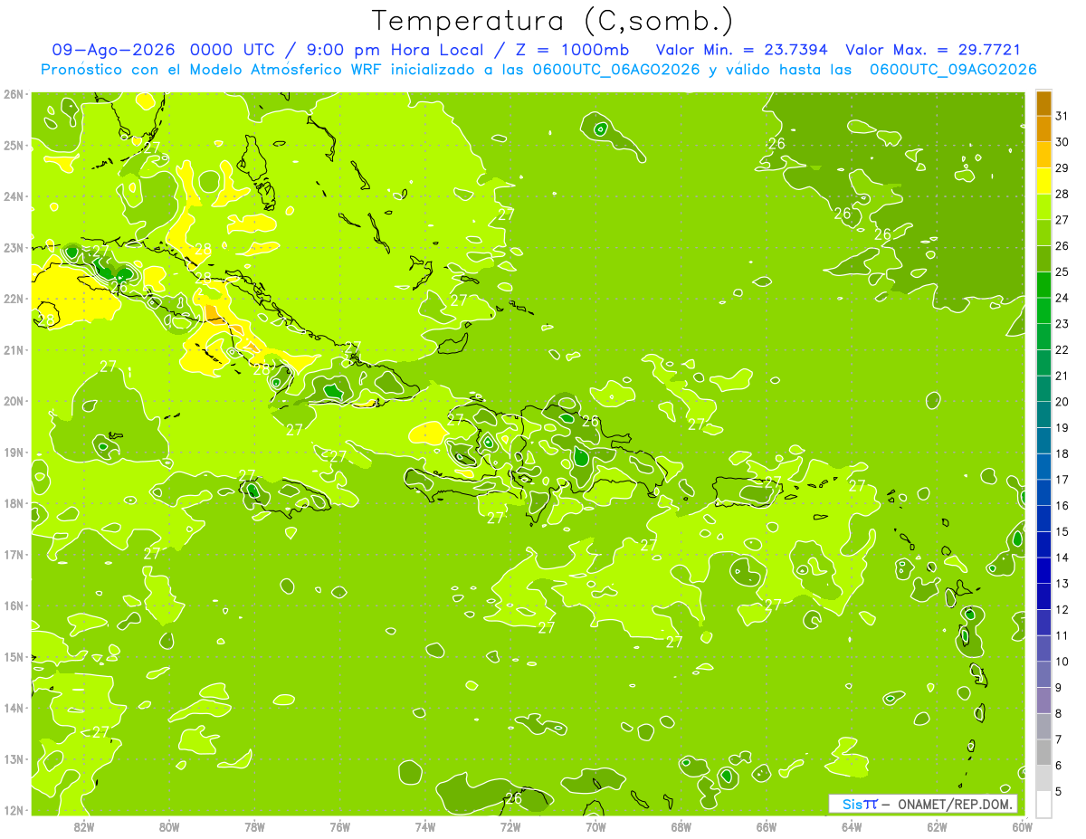
Task: Click the '21N' latitude axis label
Action: click(14, 350)
